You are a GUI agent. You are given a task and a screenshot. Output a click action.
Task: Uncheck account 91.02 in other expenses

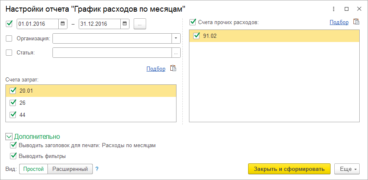coord(196,36)
